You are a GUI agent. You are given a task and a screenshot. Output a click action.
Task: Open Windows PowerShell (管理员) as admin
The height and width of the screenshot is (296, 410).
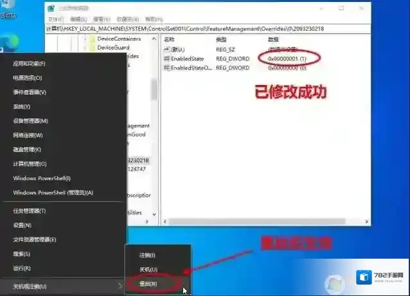(53, 192)
